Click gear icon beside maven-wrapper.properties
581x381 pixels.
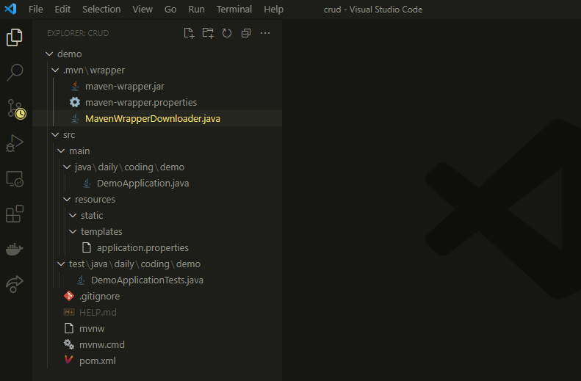[75, 103]
